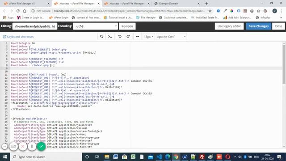The image size is (286, 161).
Task: Open Chrome menu three dots
Action: pyautogui.click(x=282, y=11)
